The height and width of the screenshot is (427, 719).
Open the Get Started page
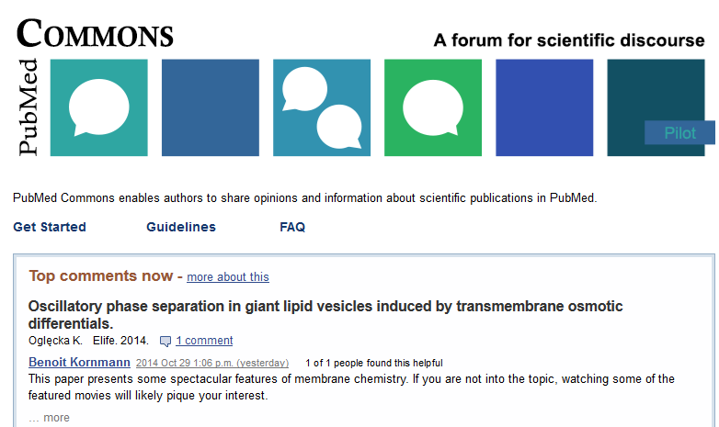point(50,227)
